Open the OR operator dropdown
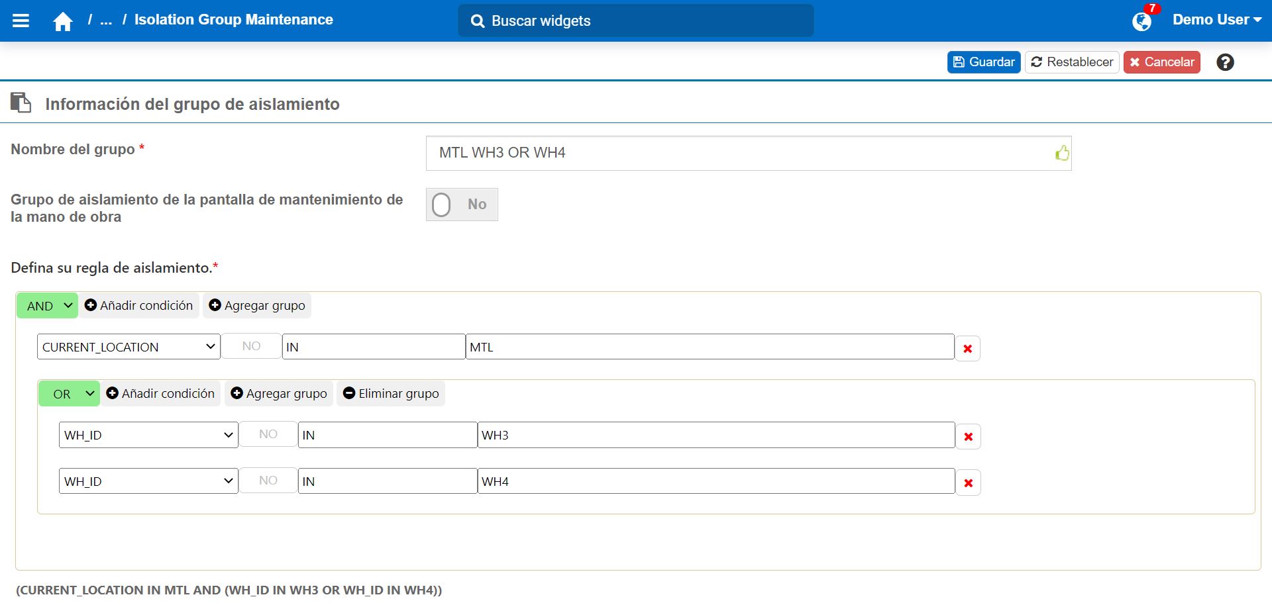1272x603 pixels. tap(70, 394)
